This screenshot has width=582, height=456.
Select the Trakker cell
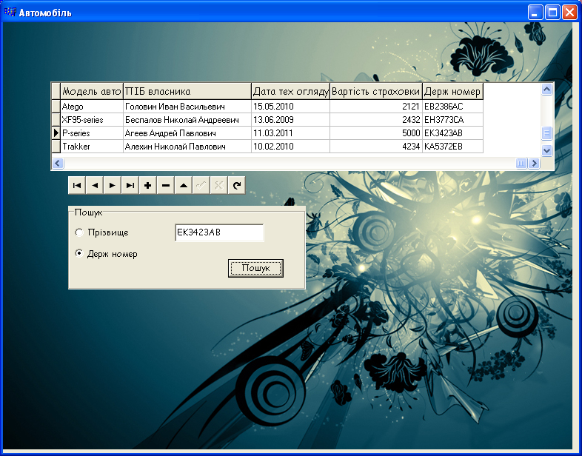(92, 147)
